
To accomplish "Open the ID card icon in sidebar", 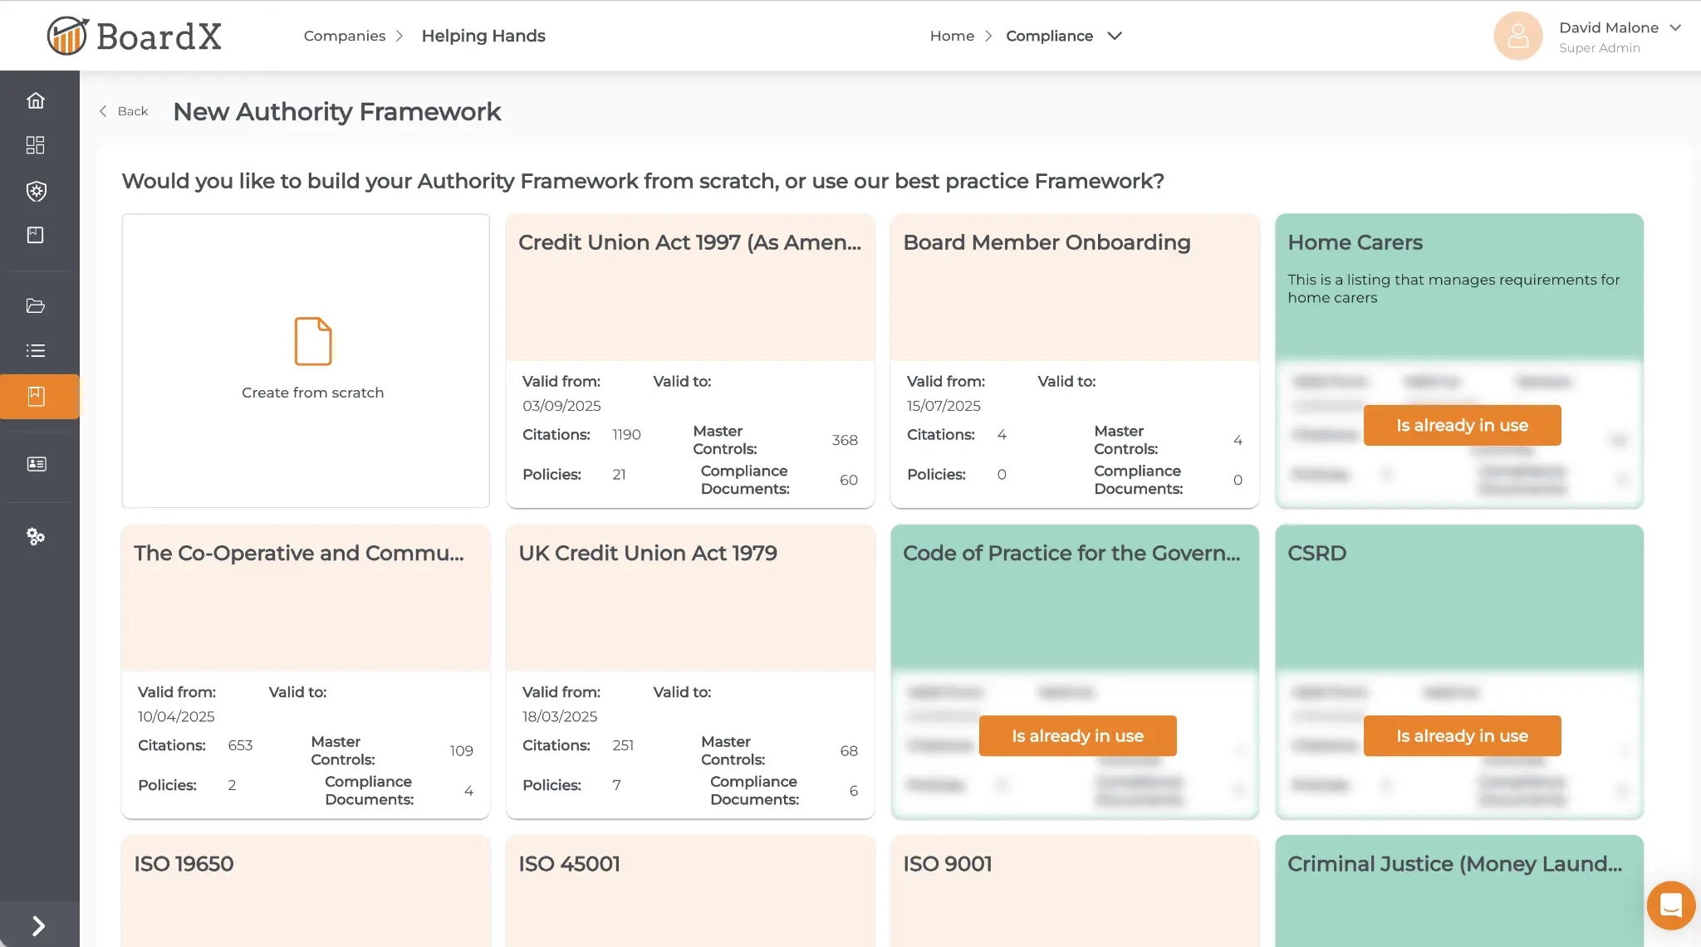I will click(36, 464).
